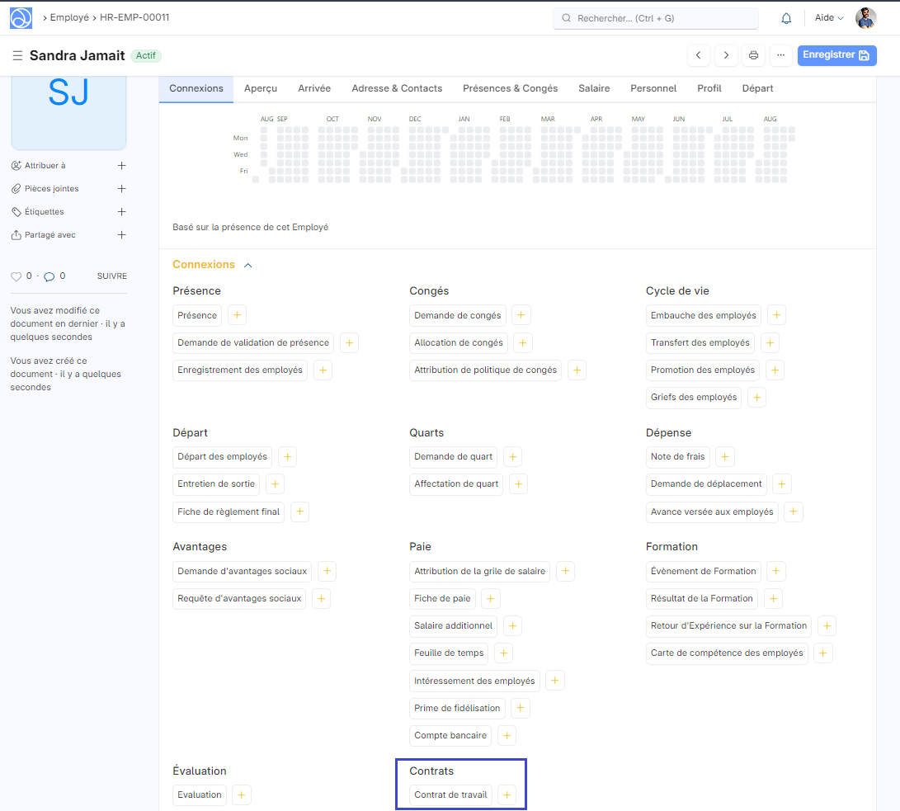The width and height of the screenshot is (900, 811).
Task: Open notifications with the bell icon
Action: tap(785, 17)
